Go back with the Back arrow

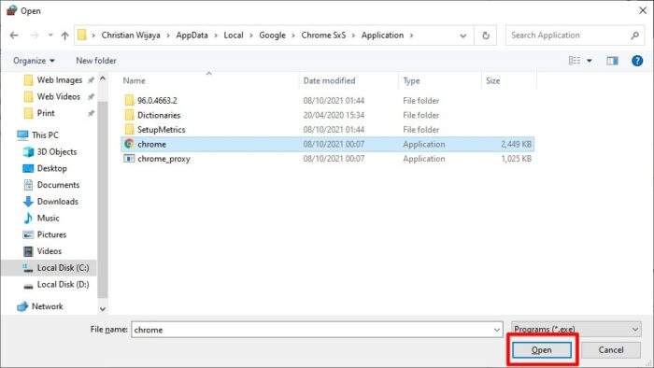click(x=14, y=35)
